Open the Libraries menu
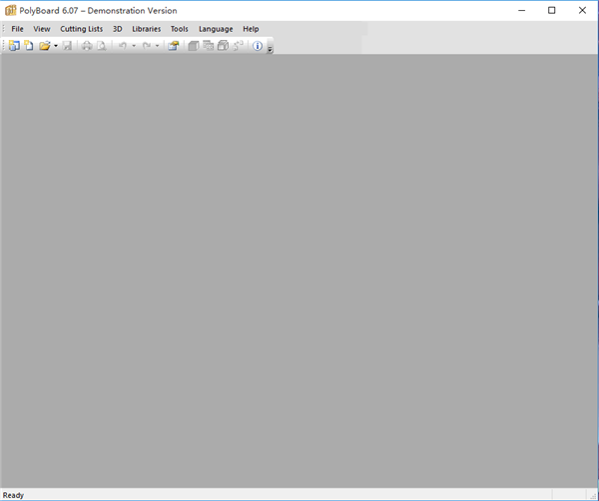Viewport: 599px width, 501px height. click(x=146, y=29)
